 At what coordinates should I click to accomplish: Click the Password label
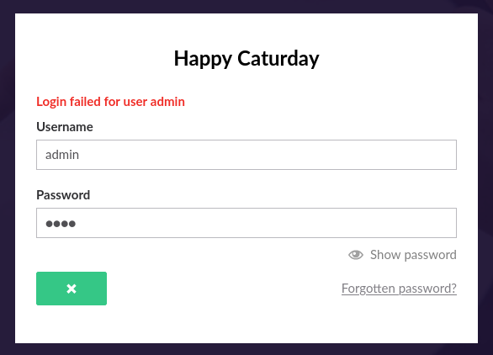click(x=63, y=195)
